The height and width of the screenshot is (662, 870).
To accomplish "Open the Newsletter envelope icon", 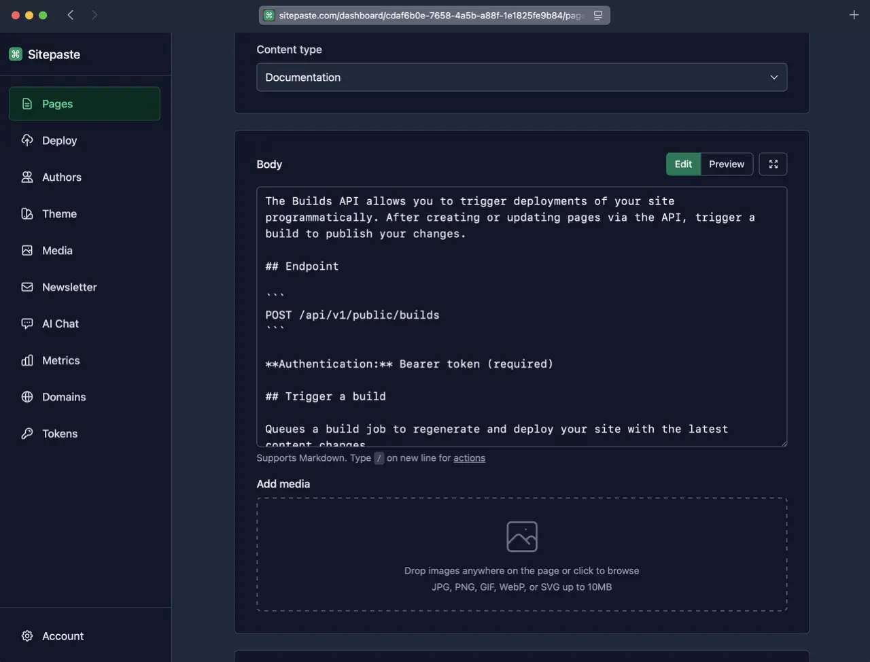I will pos(27,287).
